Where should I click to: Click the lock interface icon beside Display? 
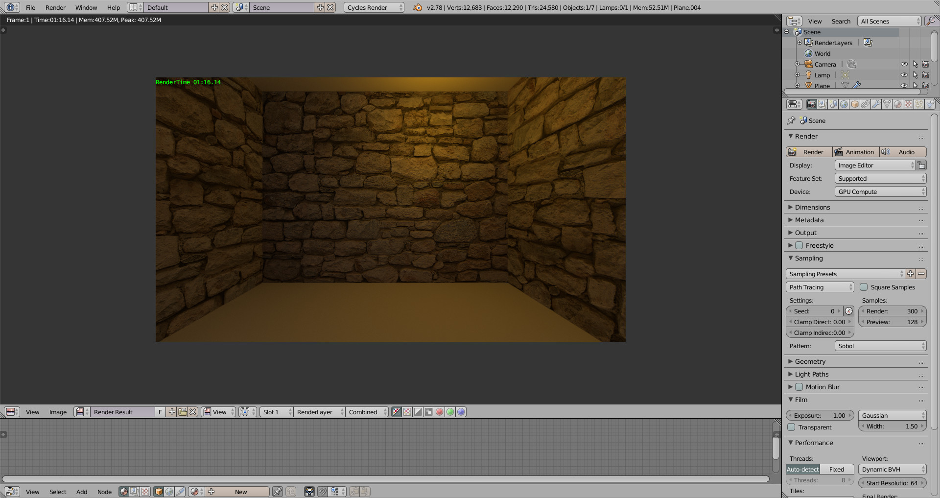click(921, 166)
